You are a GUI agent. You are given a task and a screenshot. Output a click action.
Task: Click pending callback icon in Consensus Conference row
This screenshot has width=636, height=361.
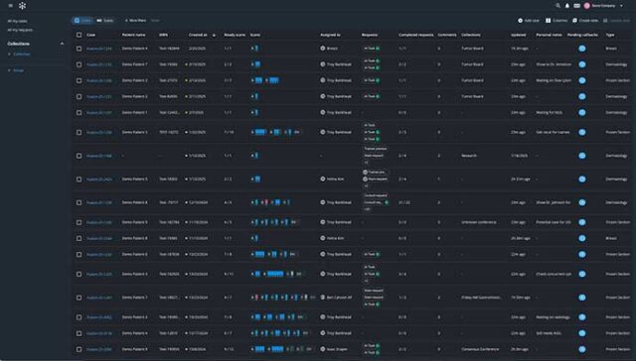click(582, 349)
